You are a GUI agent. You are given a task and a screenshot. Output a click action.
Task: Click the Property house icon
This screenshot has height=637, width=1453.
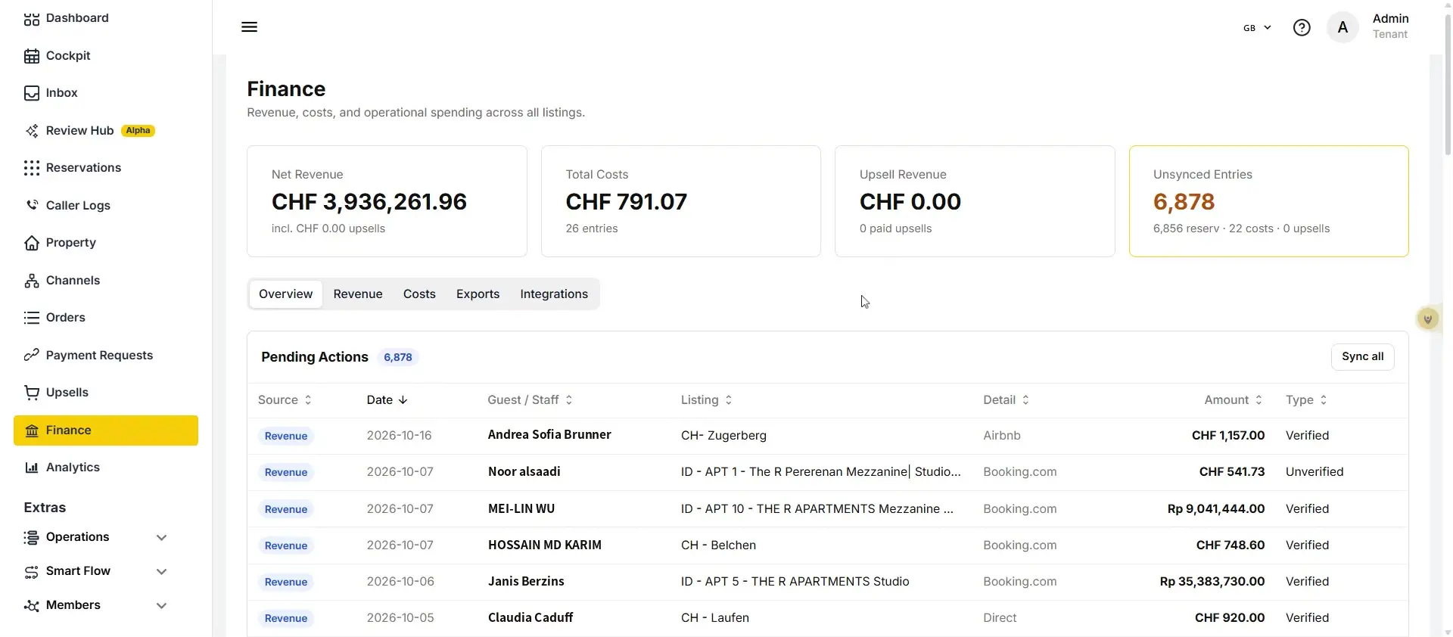pyautogui.click(x=31, y=243)
